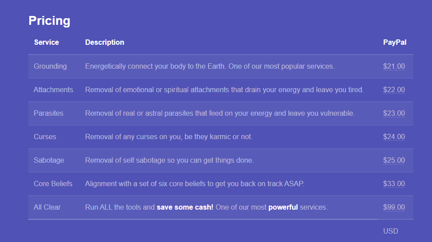Select the Curses service name

click(x=45, y=137)
